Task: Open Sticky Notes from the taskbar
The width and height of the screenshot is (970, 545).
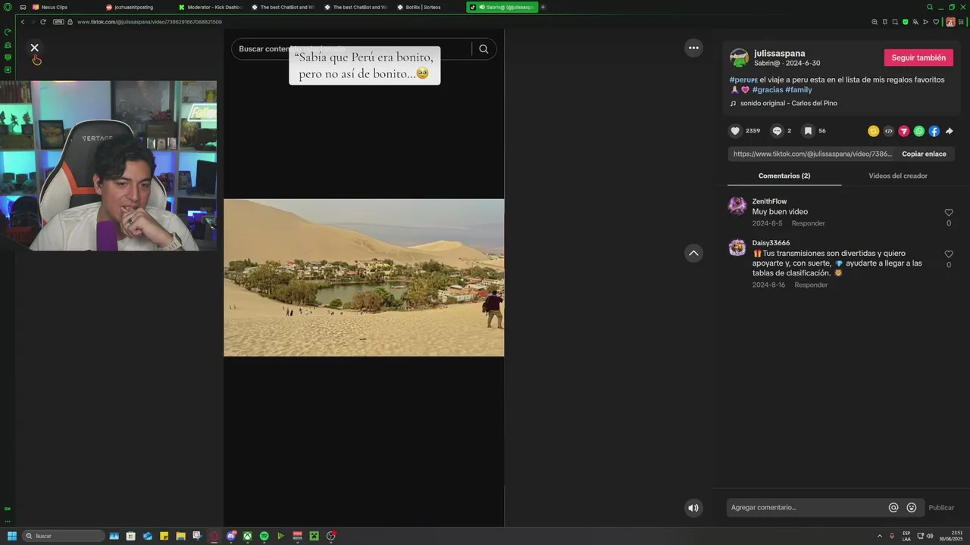Action: point(164,536)
